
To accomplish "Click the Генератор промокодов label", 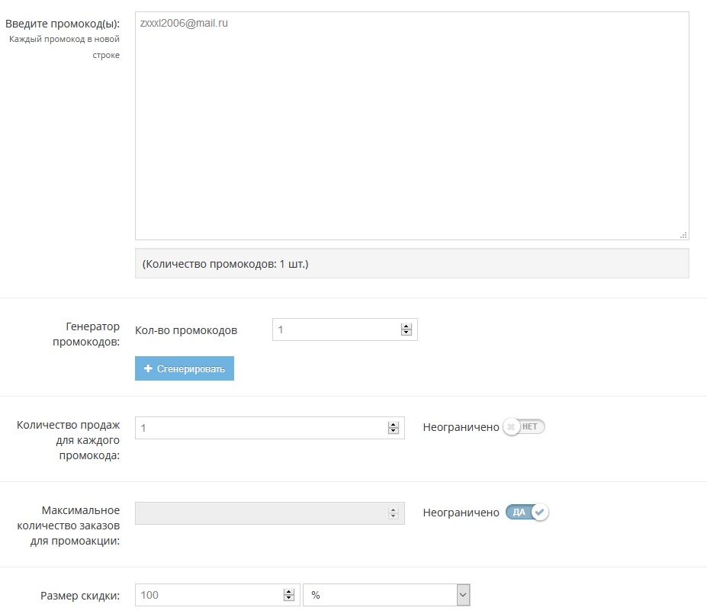I will click(x=86, y=334).
